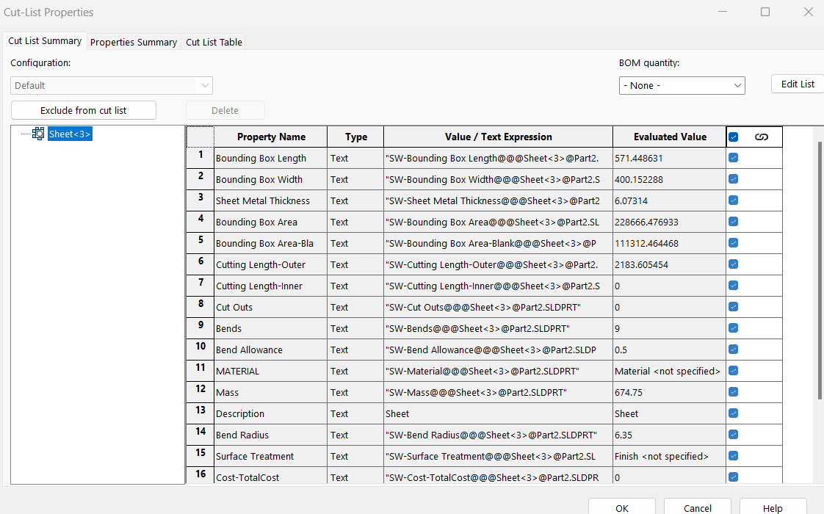This screenshot has height=514, width=824.
Task: Click Exclude from cut list button
Action: click(84, 110)
